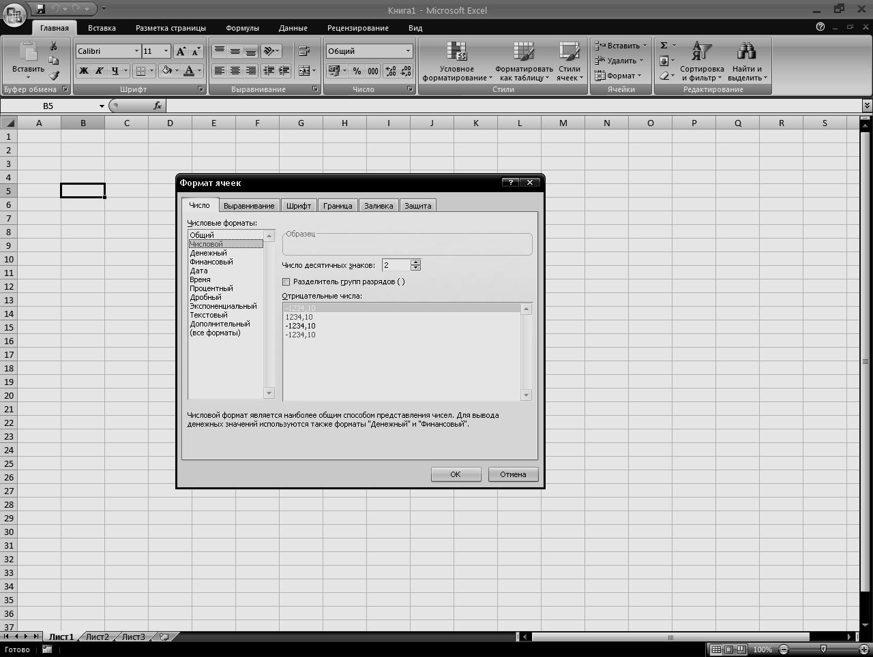Open the Name Box dropdown arrow
The width and height of the screenshot is (873, 657).
coord(102,106)
